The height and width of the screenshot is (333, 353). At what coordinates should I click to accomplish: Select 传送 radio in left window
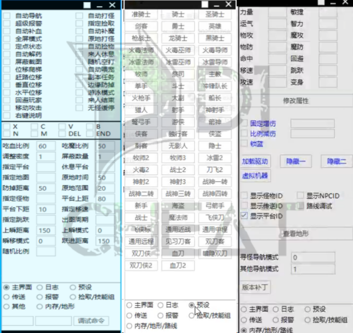tap(7, 297)
